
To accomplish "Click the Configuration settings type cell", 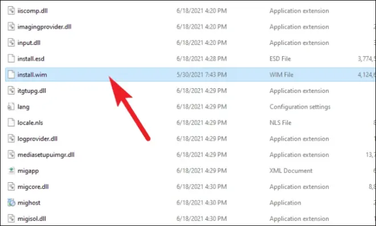I will (300, 107).
